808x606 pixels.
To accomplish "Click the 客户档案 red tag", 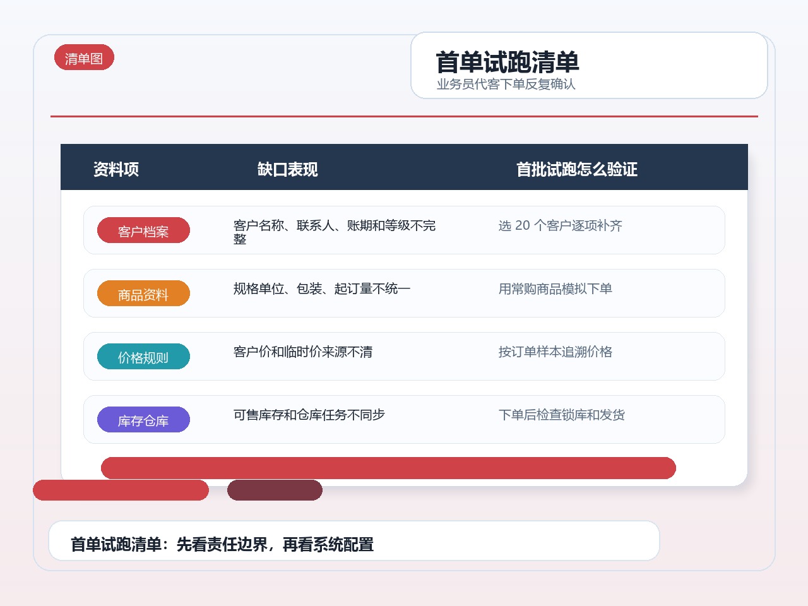I will [143, 230].
